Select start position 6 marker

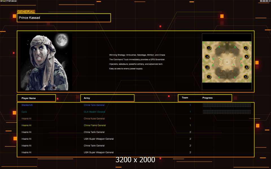coord(247,67)
